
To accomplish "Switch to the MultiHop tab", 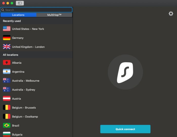I will pyautogui.click(x=54, y=15).
